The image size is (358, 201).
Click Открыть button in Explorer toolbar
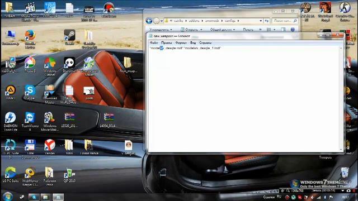[189, 30]
